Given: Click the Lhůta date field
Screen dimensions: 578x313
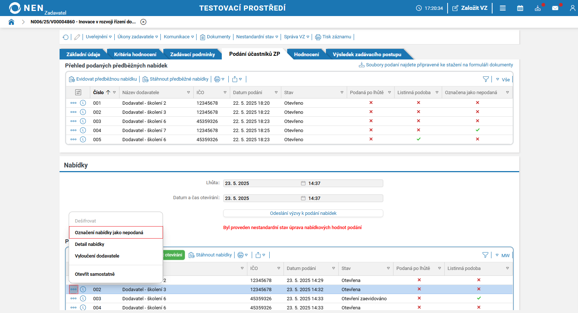Looking at the screenshot, I should click(262, 183).
